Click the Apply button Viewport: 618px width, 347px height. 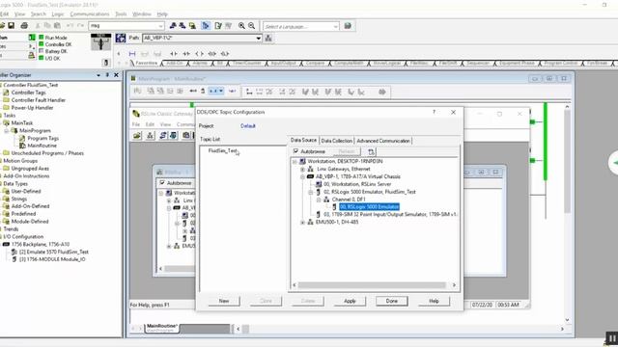[x=350, y=301]
